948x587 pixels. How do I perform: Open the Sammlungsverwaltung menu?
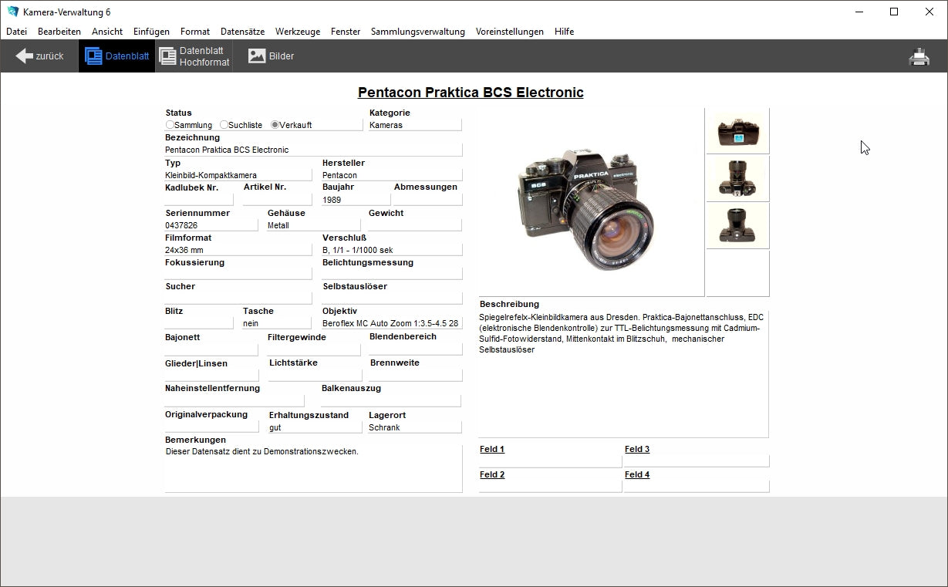[x=417, y=32]
